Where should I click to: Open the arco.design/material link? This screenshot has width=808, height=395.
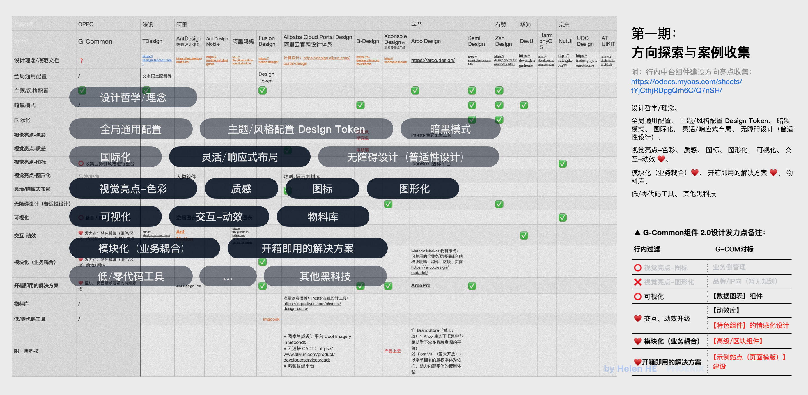coord(430,270)
